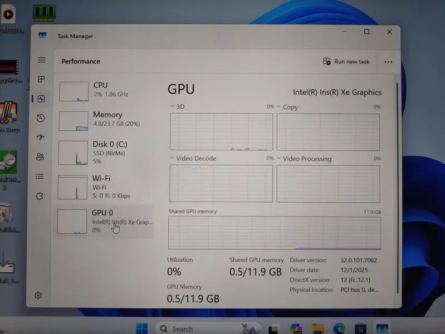Close the Task Manager window
Image resolution: width=445 pixels, height=334 pixels.
point(389,32)
